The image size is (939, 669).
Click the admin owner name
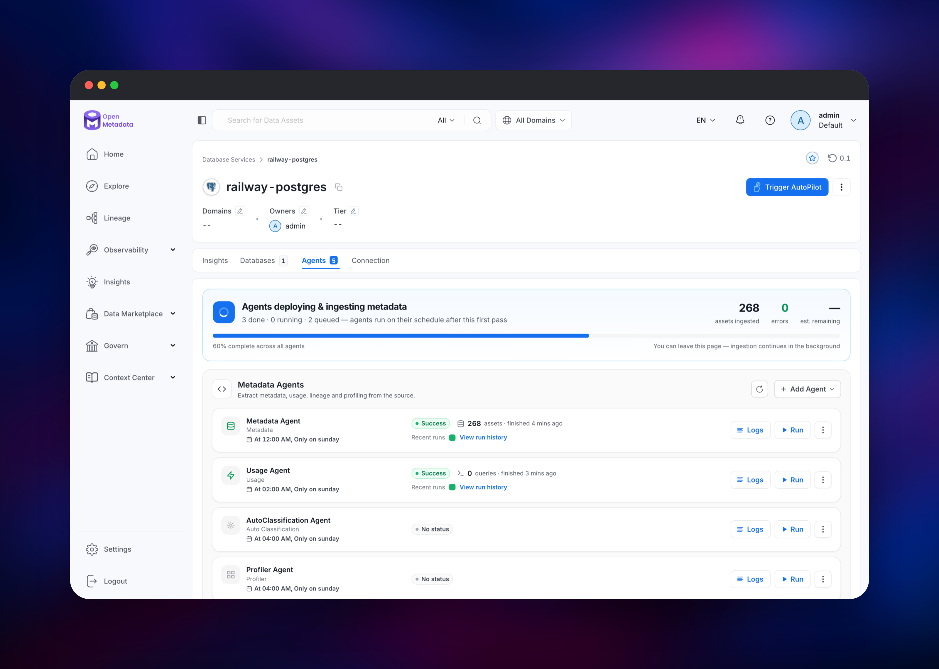295,226
